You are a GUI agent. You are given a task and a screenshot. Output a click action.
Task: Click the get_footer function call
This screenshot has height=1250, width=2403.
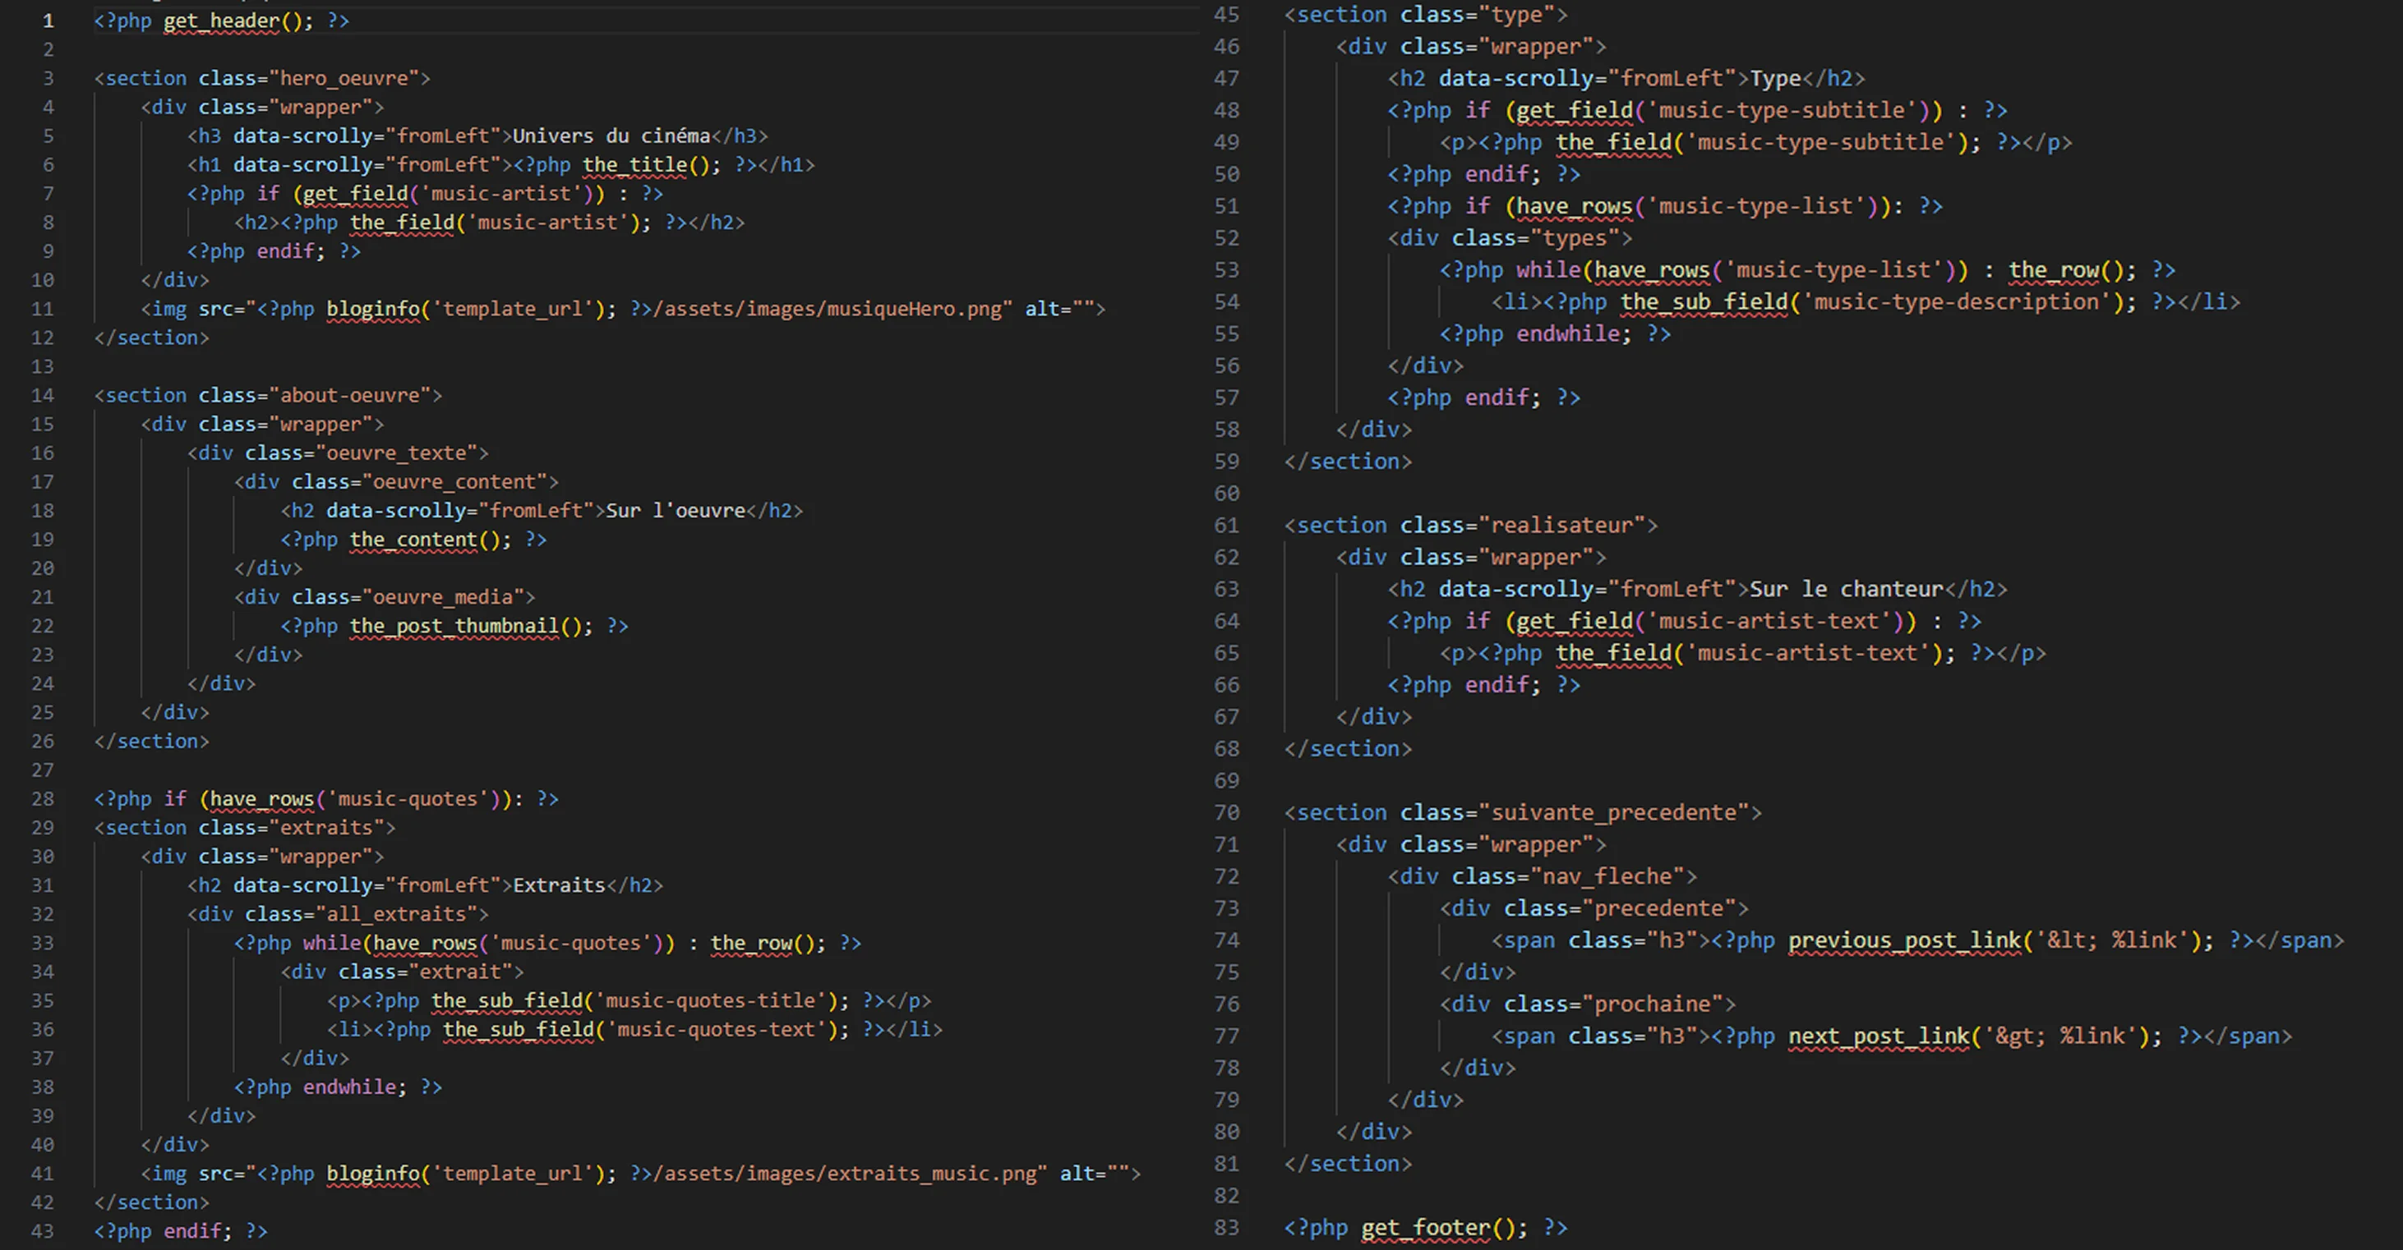(1424, 1228)
